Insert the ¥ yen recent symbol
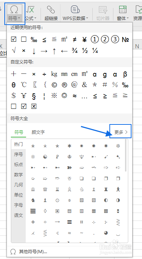This screenshot has width=142, height=259. point(85,40)
